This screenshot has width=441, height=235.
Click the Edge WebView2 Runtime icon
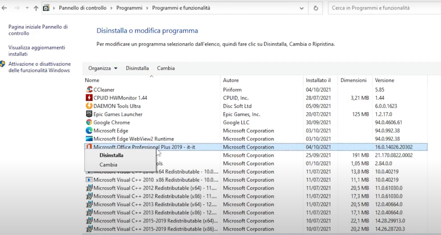(89, 138)
